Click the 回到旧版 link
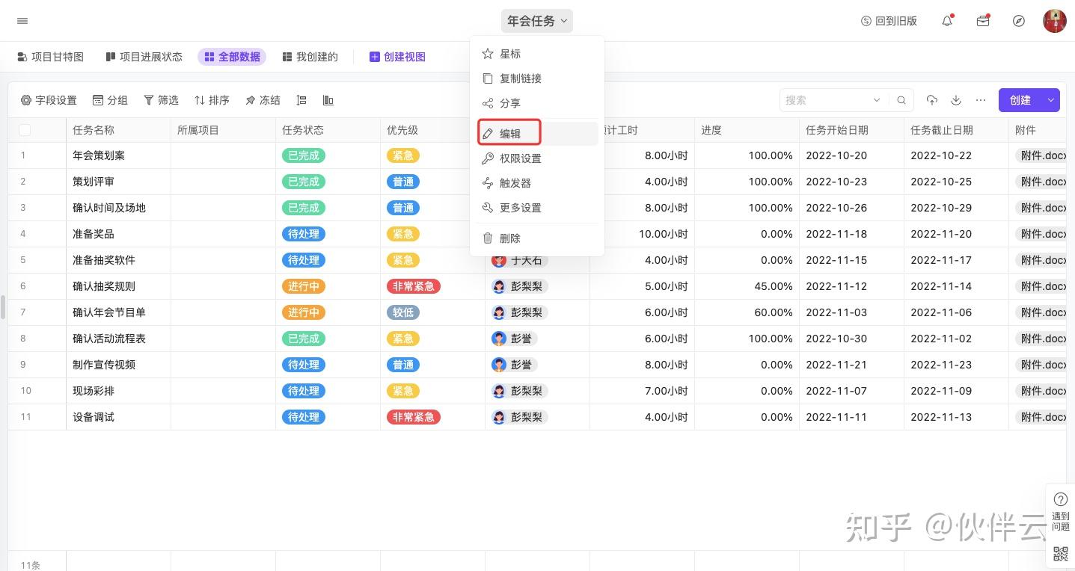The image size is (1075, 571). tap(889, 21)
